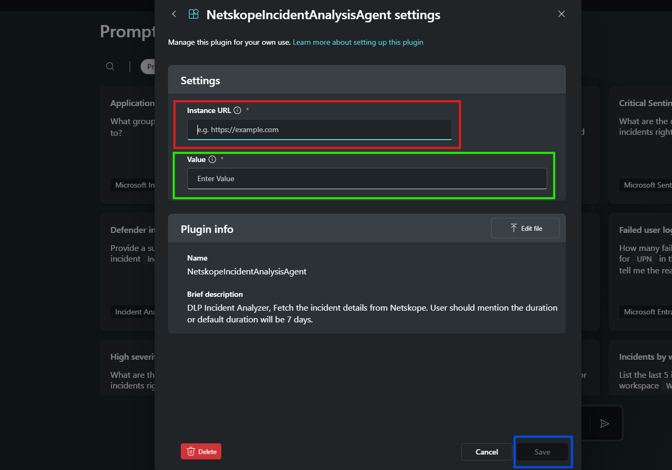Image resolution: width=672 pixels, height=470 pixels.
Task: Click the 'Name' field label in Plugin info
Action: pos(197,258)
